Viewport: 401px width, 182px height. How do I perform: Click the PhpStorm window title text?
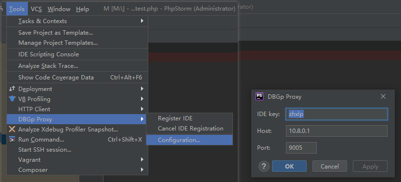[x=169, y=9]
